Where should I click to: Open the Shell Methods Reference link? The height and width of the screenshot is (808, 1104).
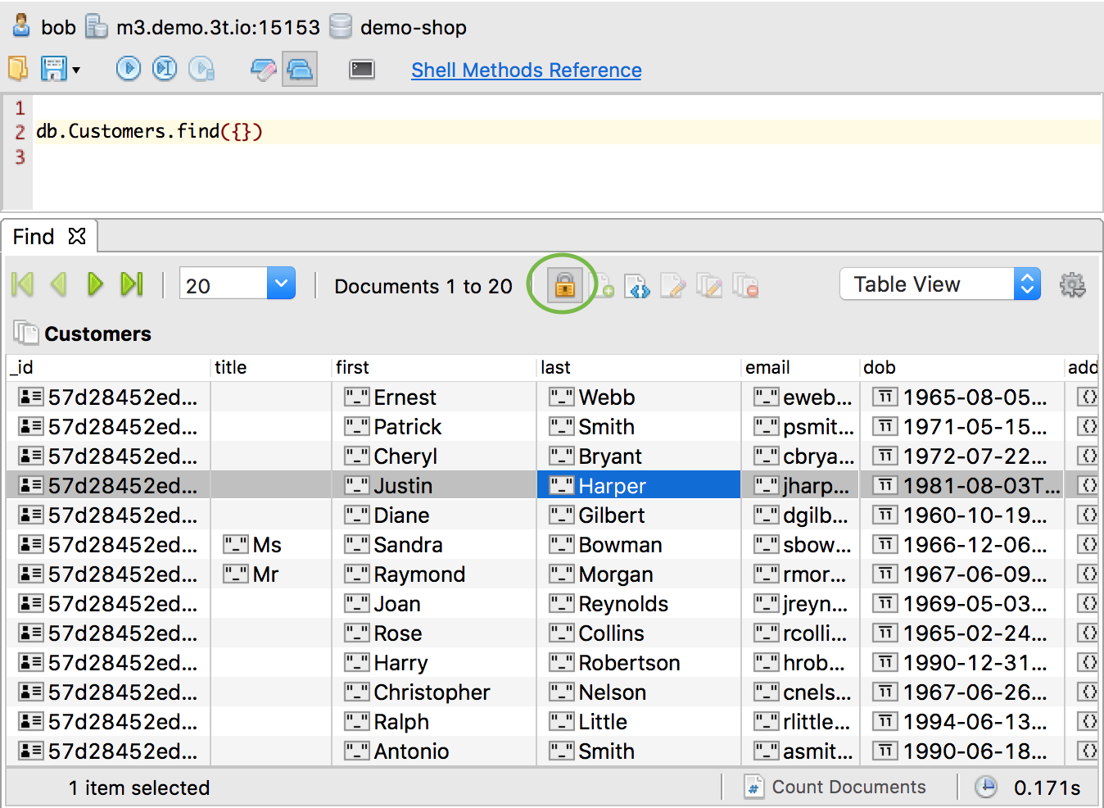pos(527,70)
